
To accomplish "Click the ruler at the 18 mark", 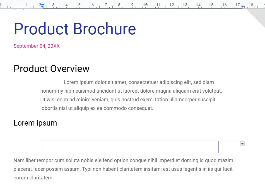I will click(x=251, y=5).
